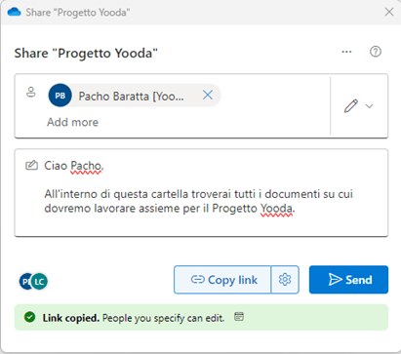Screen dimensions: 401x354
Task: Remove Pacho Baratta from recipients
Action: point(208,96)
